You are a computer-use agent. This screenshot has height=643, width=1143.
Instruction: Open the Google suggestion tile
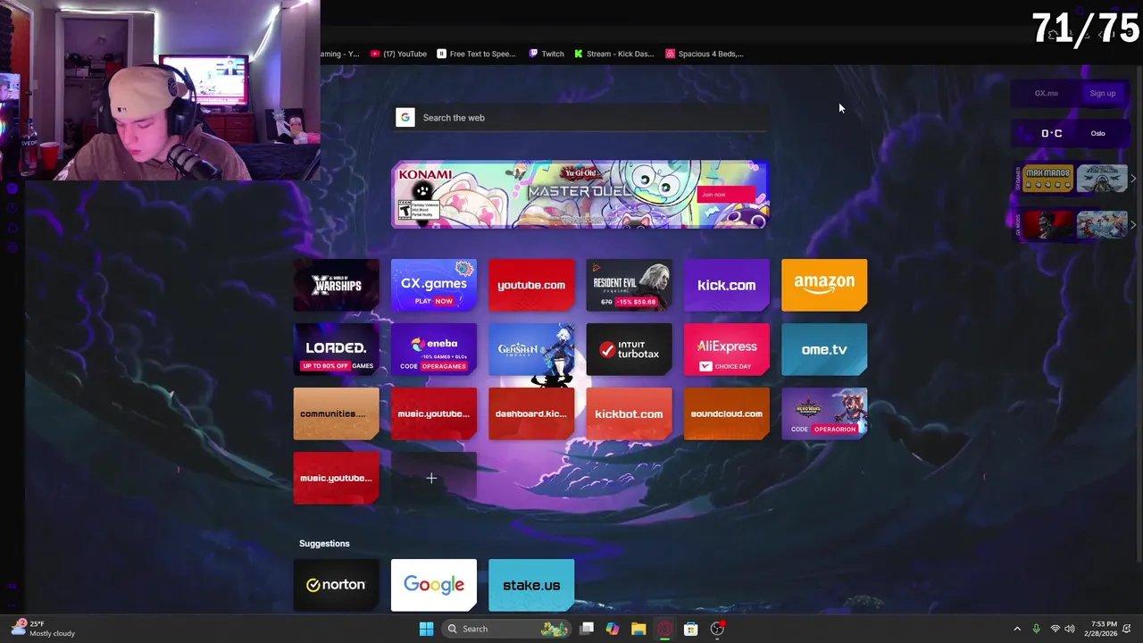point(433,585)
